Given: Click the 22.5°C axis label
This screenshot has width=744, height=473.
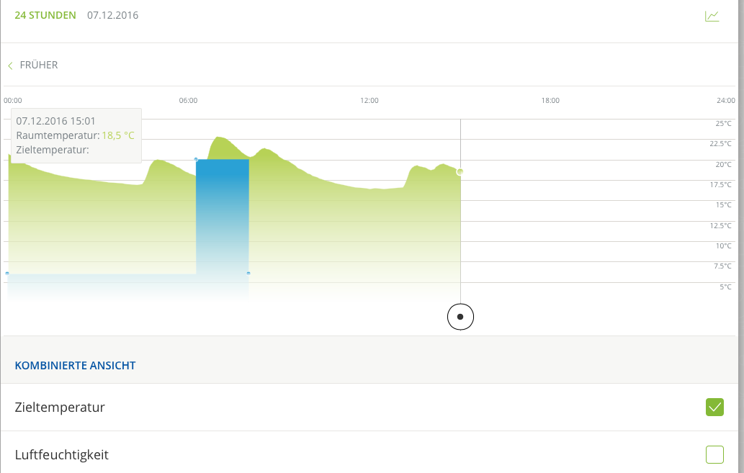Looking at the screenshot, I should coord(721,144).
